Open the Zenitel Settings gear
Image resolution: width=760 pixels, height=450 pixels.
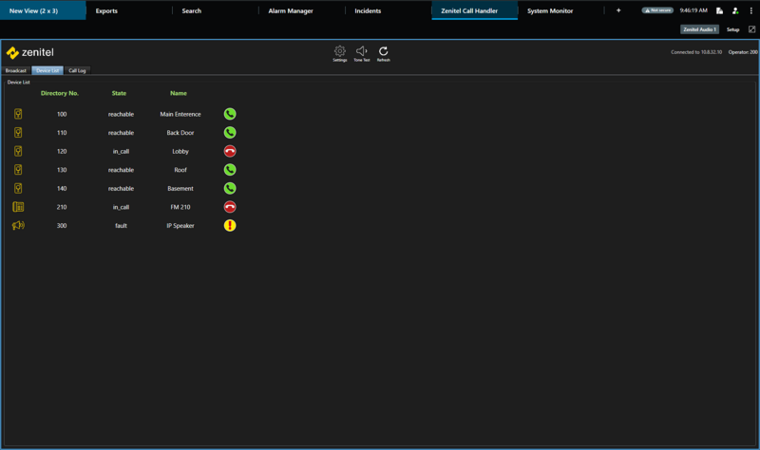click(340, 53)
